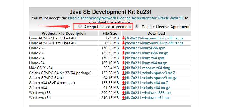The height and width of the screenshot is (107, 235).
Task: Open the jdk-8u231-solaris-x64.tar.gz link
Action: point(147,88)
